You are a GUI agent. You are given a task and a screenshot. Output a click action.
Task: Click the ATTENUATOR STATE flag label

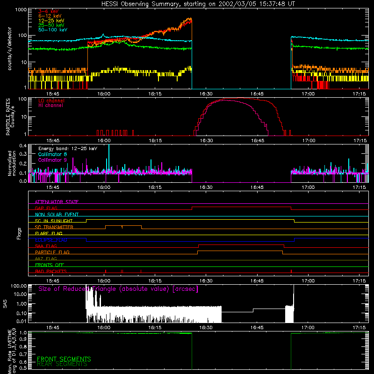(x=57, y=202)
